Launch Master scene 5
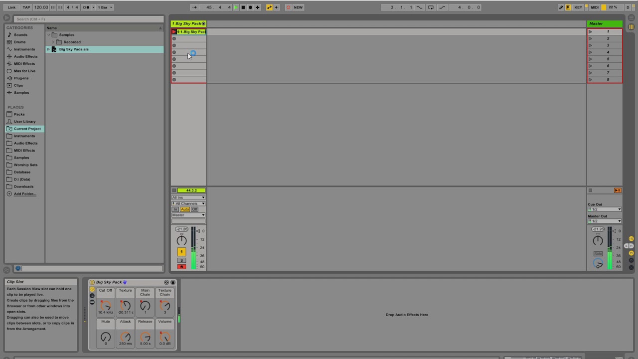Screen dimensions: 638x359 pyautogui.click(x=591, y=59)
